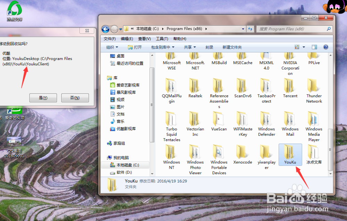Click the refresh button beside the address bar
347x221 pixels.
click(250, 29)
